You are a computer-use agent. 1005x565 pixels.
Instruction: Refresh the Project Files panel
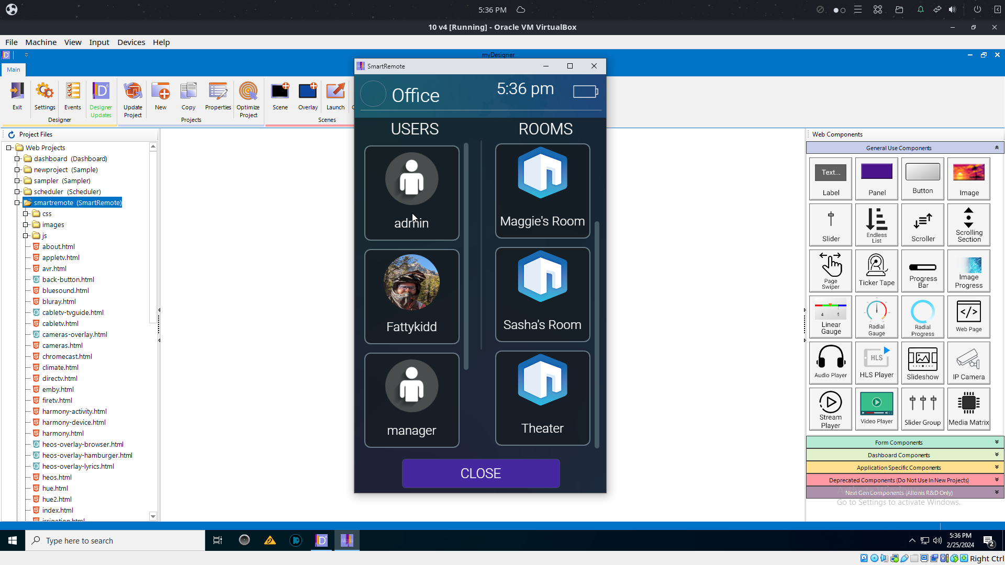click(x=12, y=134)
